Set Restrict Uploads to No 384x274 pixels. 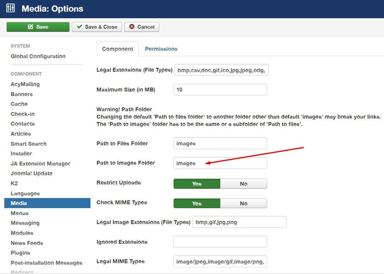click(243, 184)
